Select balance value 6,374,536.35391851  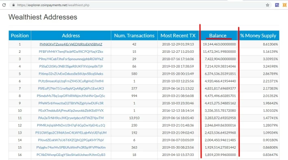click(x=220, y=74)
